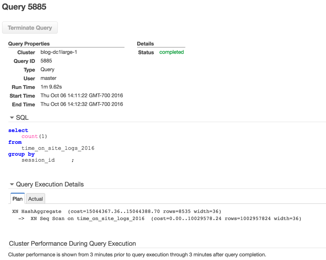Click the XN HashAggregate plan line
Image resolution: width=326 pixels, height=260 pixels.
117,211
